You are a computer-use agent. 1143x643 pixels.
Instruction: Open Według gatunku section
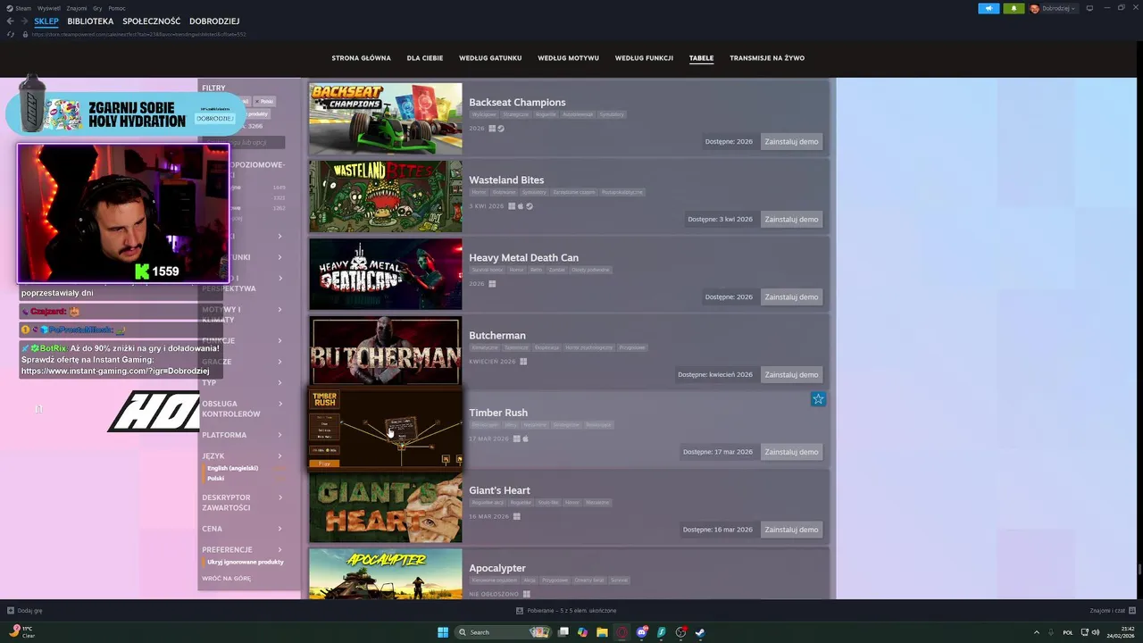click(x=490, y=58)
